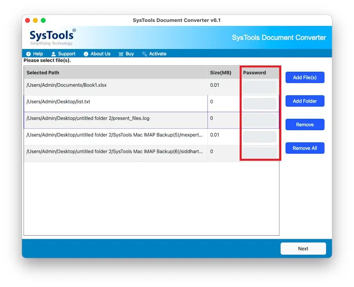Close the window with red button
The height and width of the screenshot is (287, 354).
click(x=28, y=20)
